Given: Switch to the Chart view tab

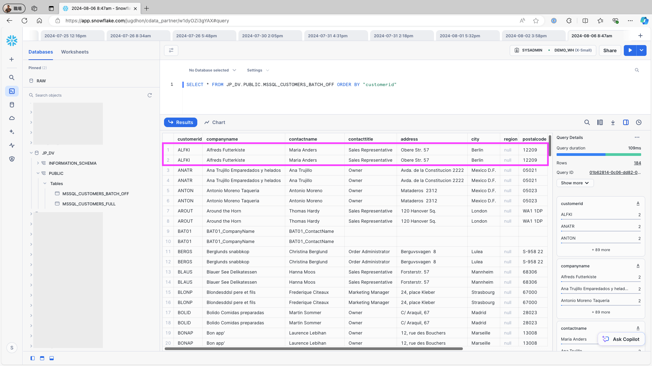Looking at the screenshot, I should [x=215, y=122].
